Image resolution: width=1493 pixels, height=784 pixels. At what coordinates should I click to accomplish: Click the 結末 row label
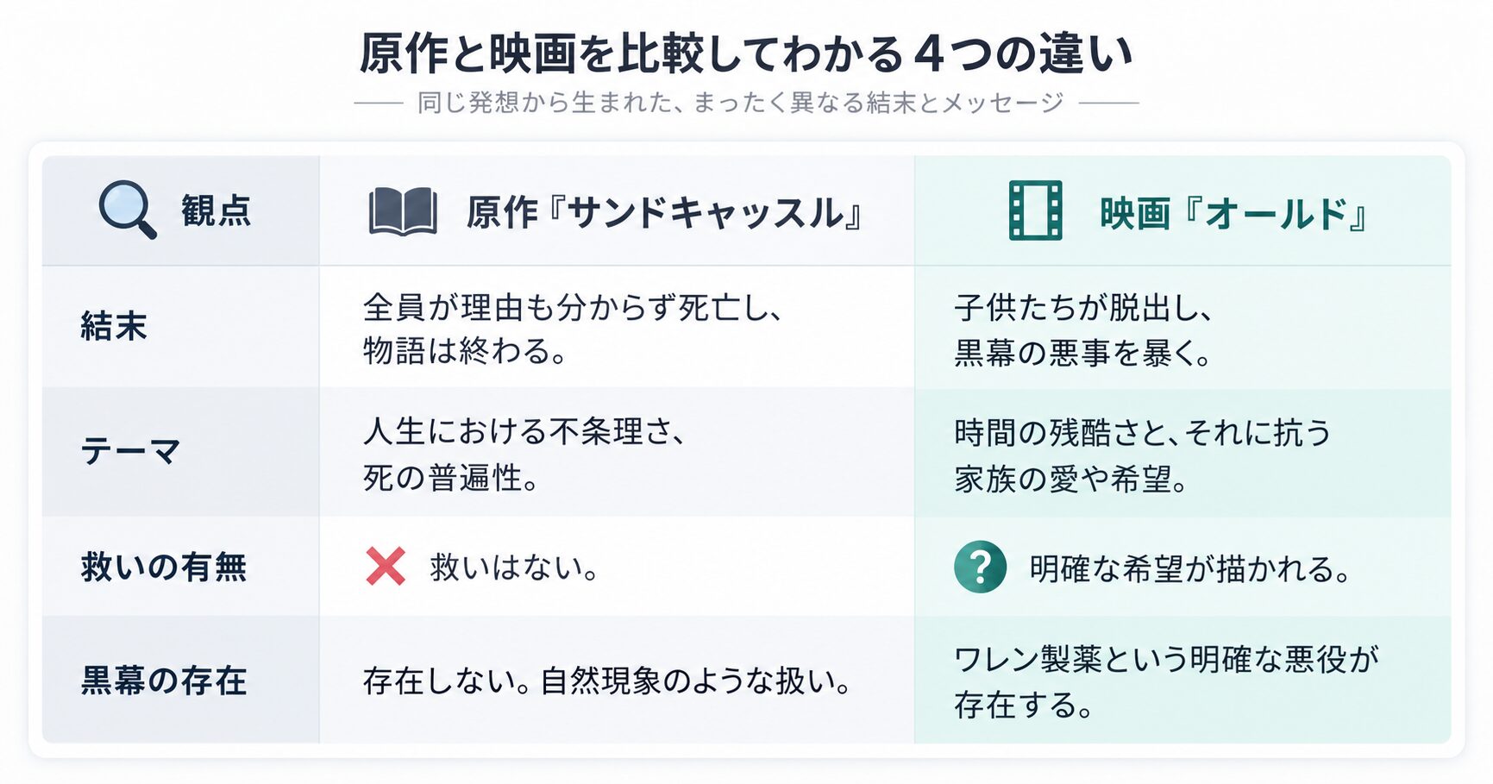(114, 326)
